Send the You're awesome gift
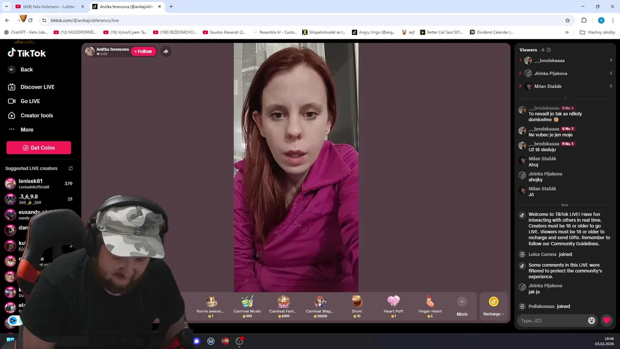 [x=211, y=307]
